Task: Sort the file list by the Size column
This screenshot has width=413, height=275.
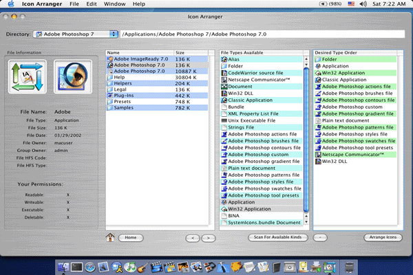Action: point(191,53)
